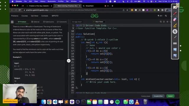Select the yellow highlighter tool
The height and width of the screenshot is (106, 189).
(175, 25)
